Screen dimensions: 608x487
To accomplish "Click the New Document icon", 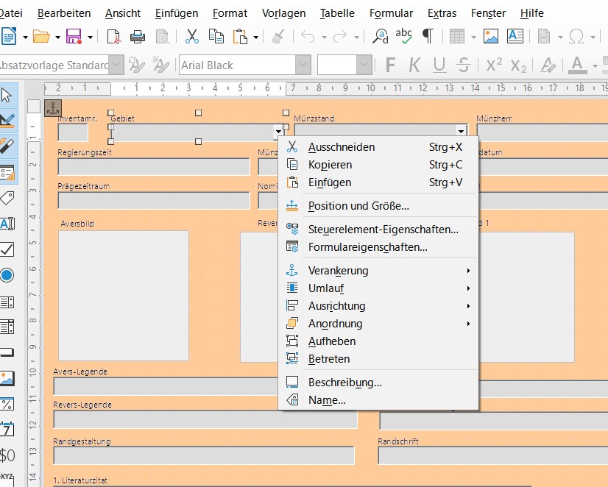I will point(9,37).
